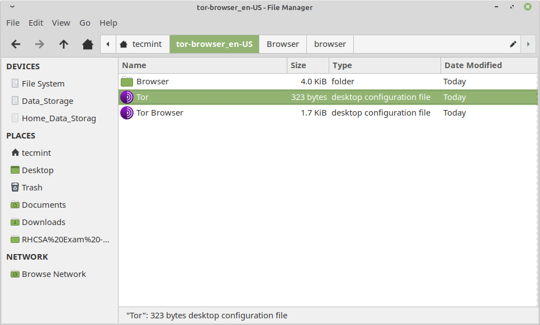This screenshot has width=540, height=325.
Task: Open the RHCSA%20Exam%20 bookmark folder
Action: [65, 240]
